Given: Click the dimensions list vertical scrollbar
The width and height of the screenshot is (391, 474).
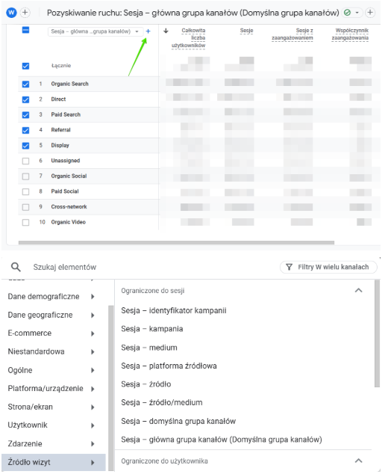Looking at the screenshot, I should coord(377,333).
